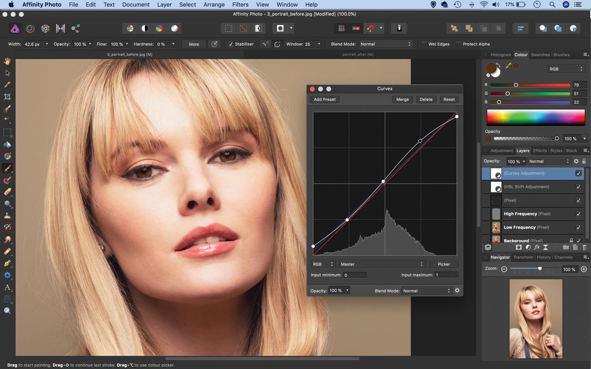
Task: Open the Filters menu
Action: point(240,5)
